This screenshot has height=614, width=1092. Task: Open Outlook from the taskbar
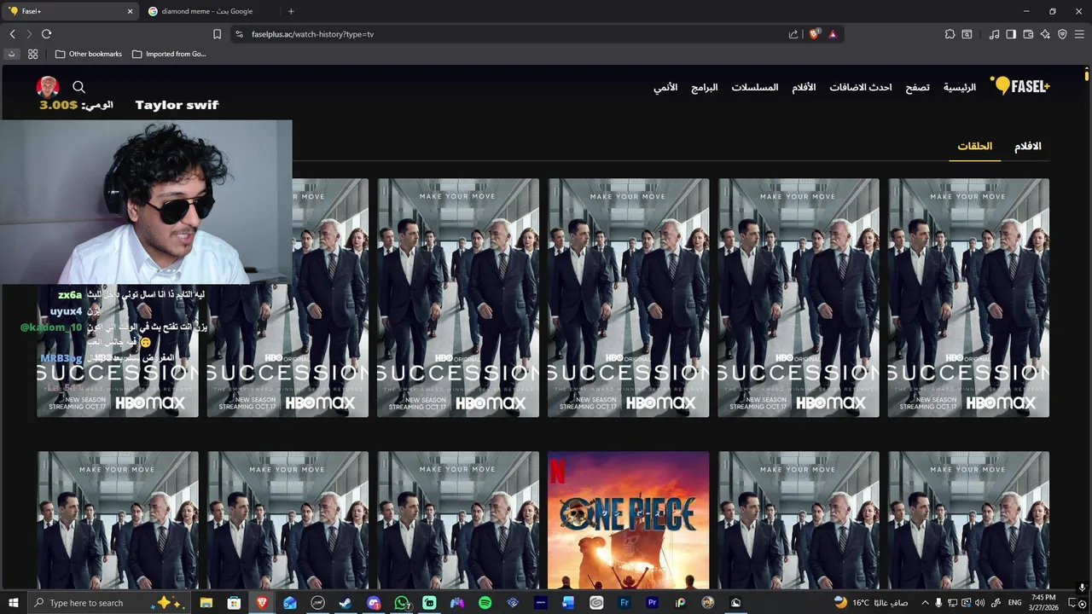click(x=290, y=603)
